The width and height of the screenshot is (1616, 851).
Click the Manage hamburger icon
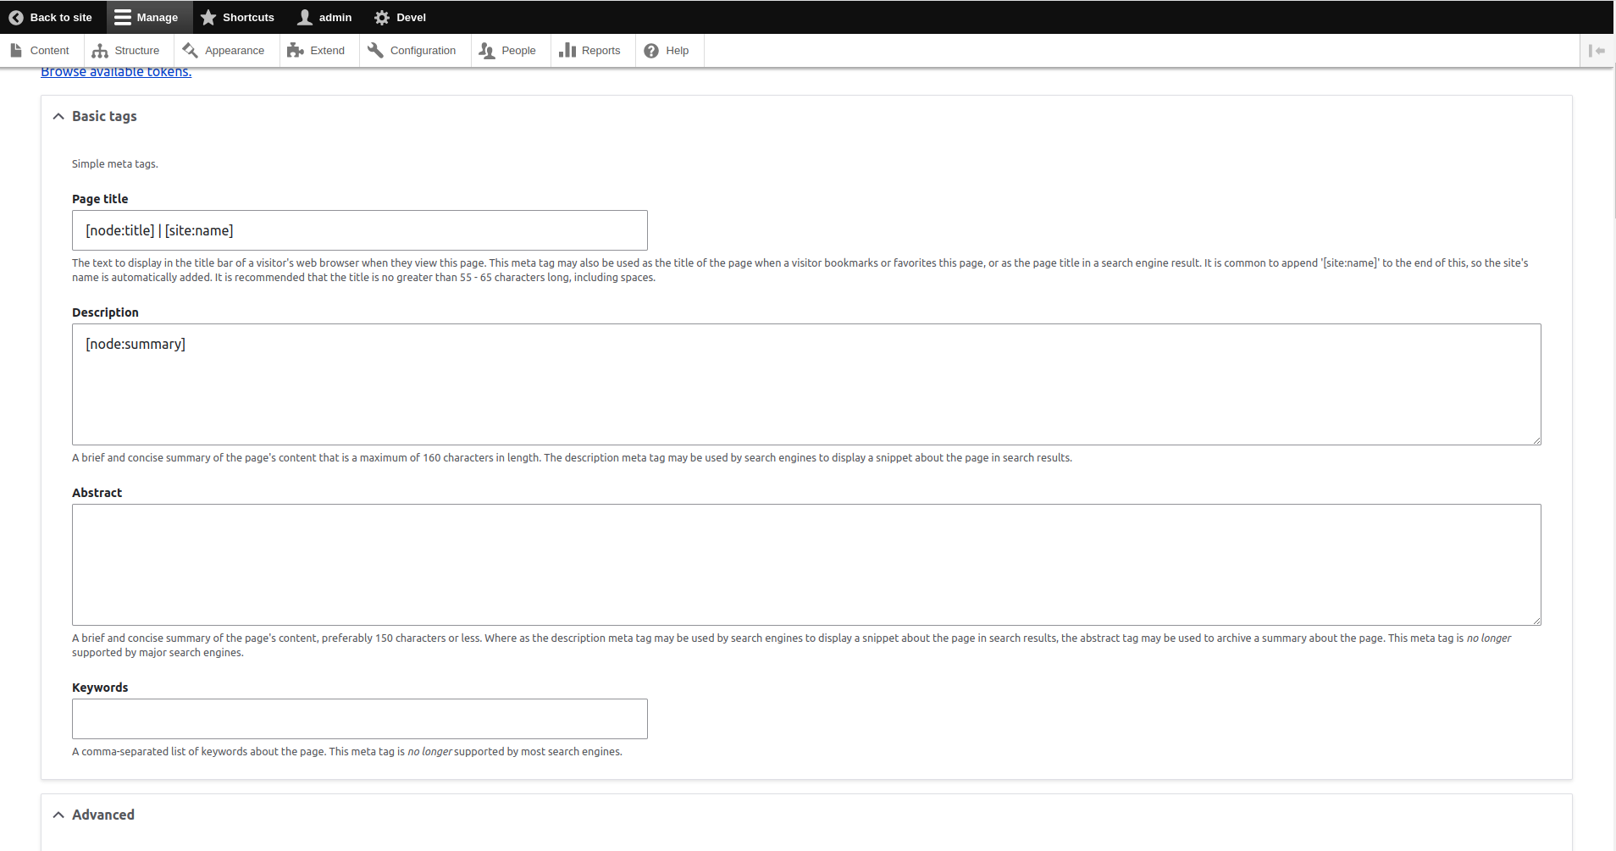tap(123, 18)
